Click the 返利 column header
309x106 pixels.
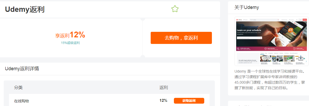coord(164,87)
